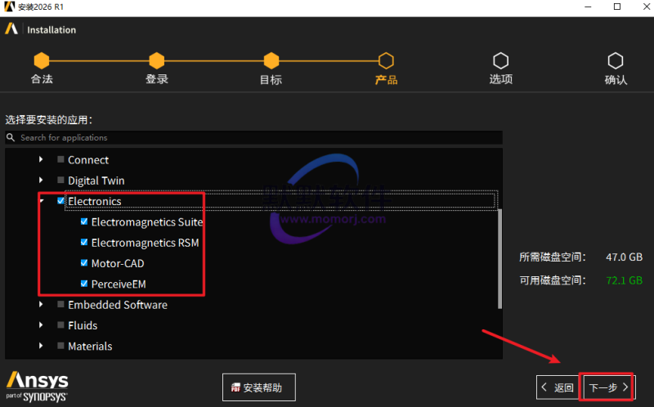Click the search magnifier icon
The image size is (654, 407).
coord(12,138)
